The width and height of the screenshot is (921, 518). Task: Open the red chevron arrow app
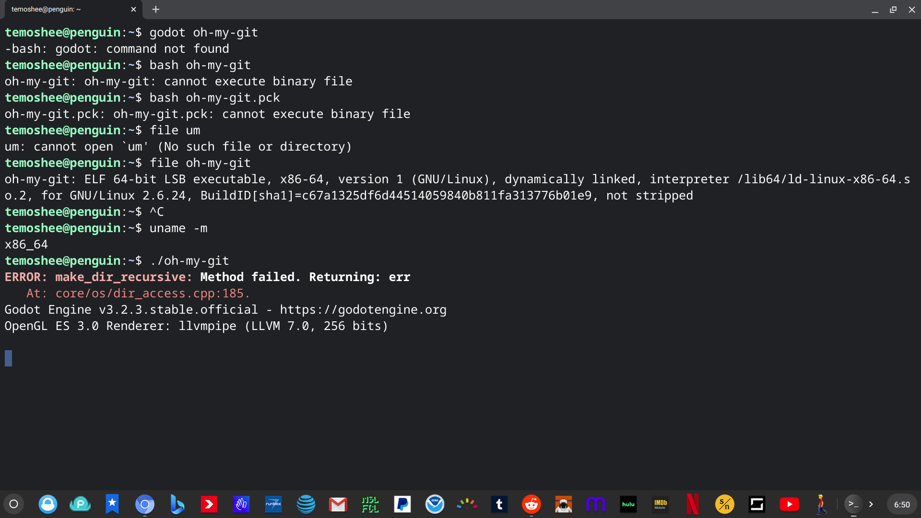tap(209, 504)
